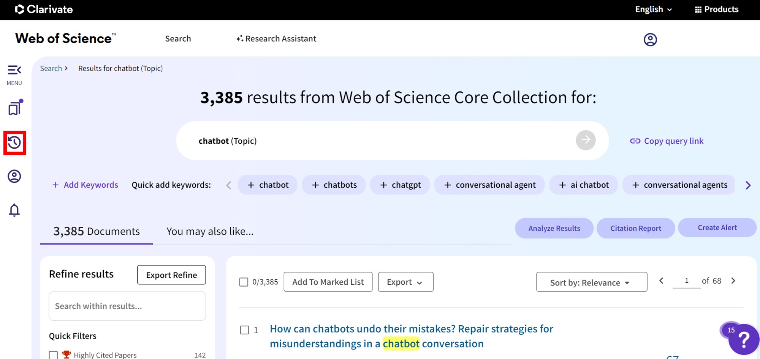760x359 pixels.
Task: Add quick keyword conversational agent
Action: [489, 185]
